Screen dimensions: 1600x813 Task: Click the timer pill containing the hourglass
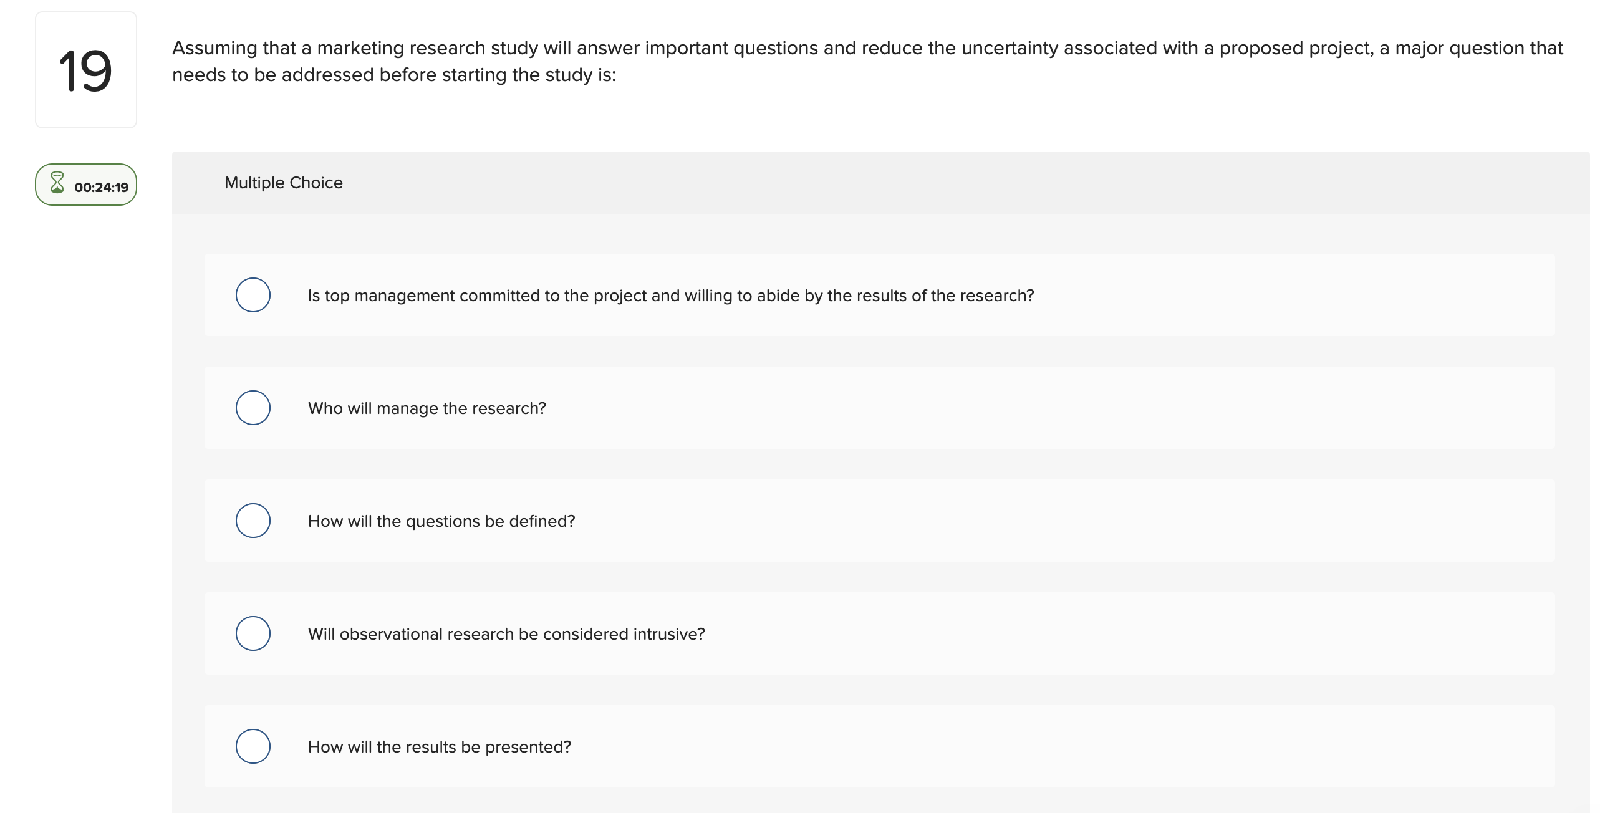(x=85, y=185)
